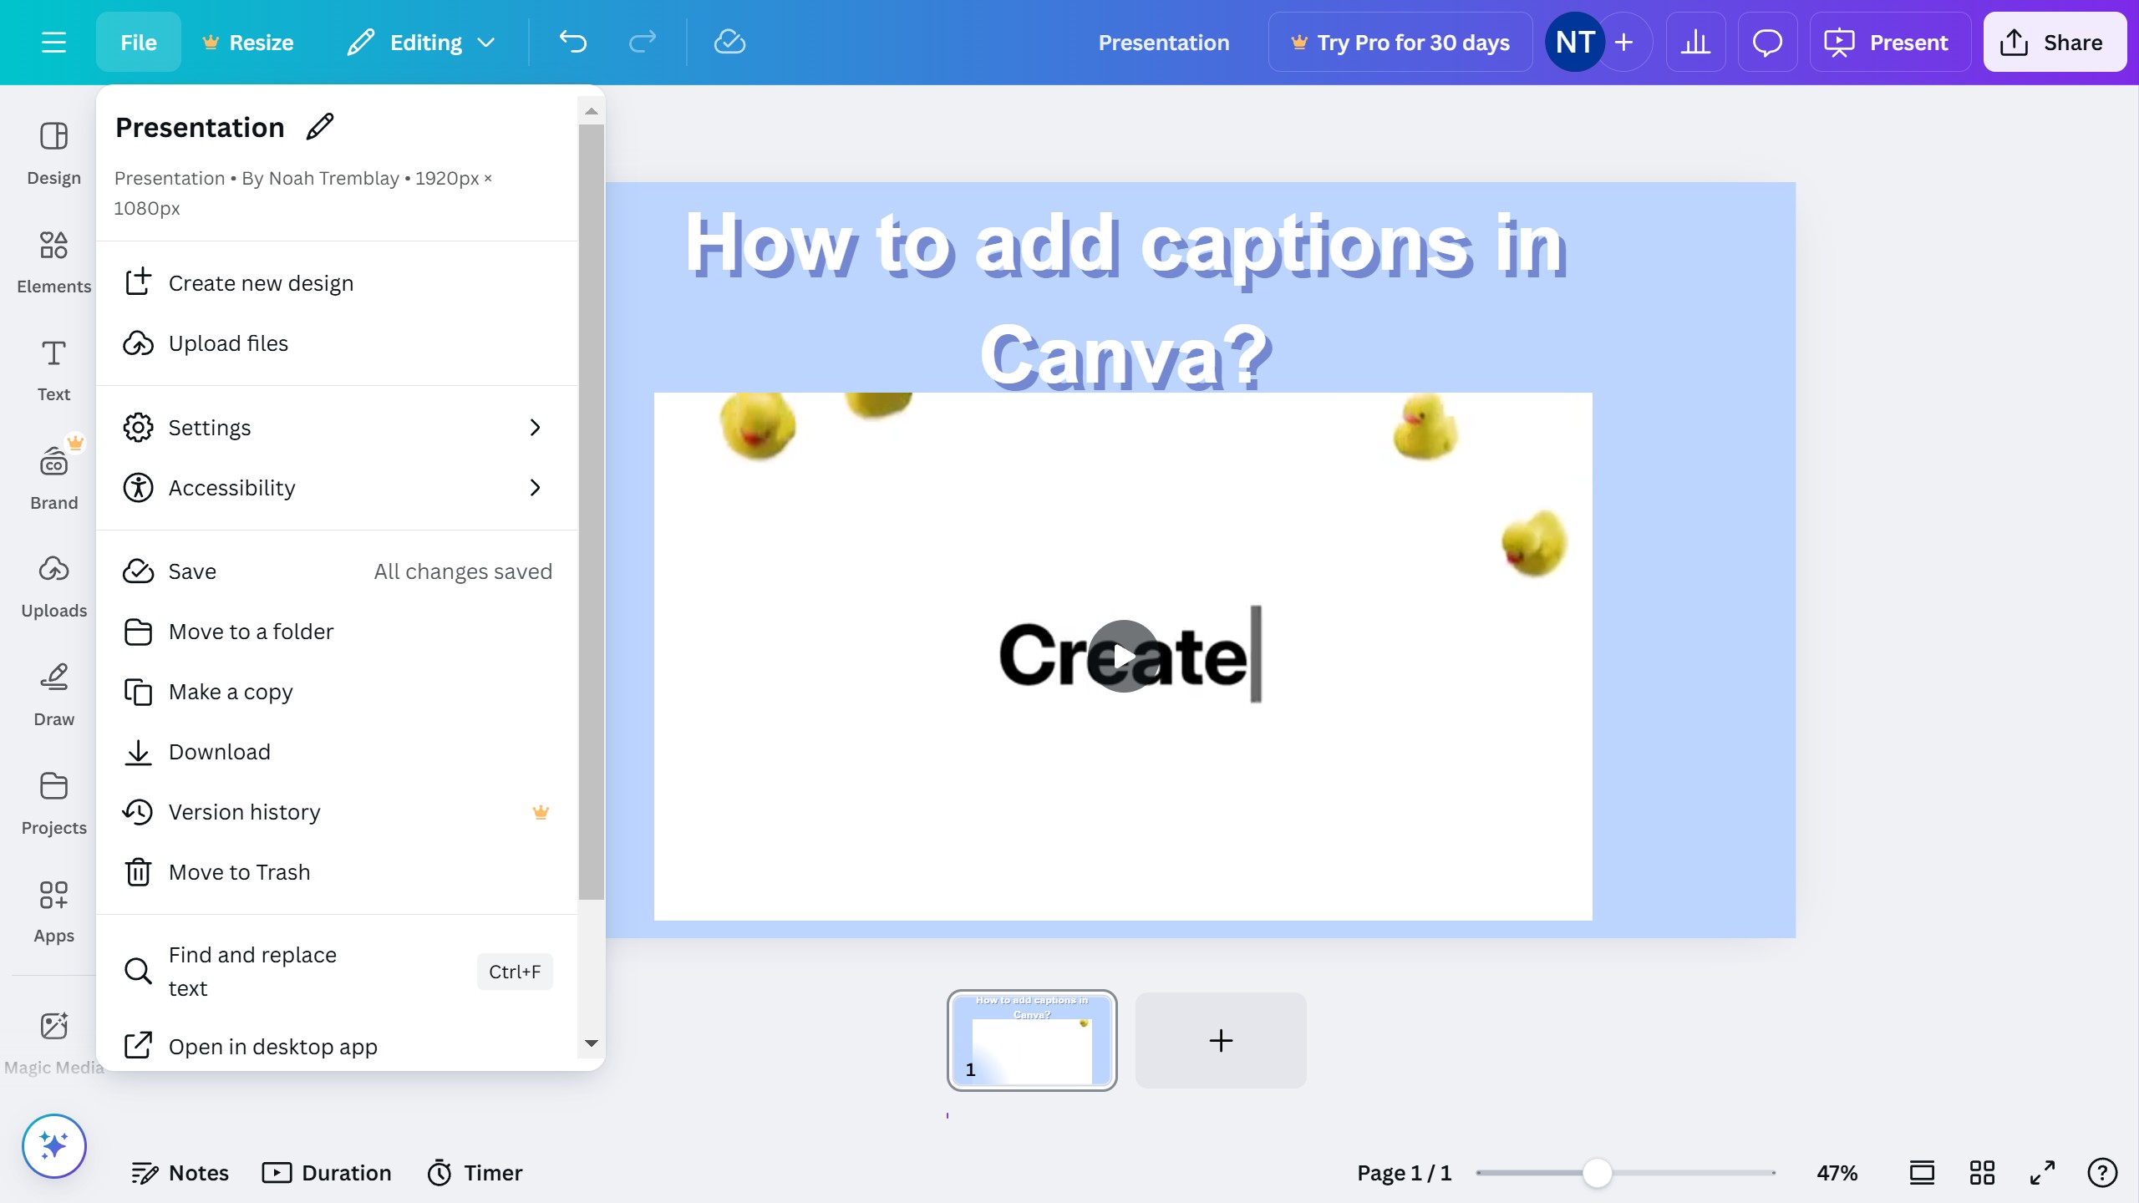The height and width of the screenshot is (1203, 2139).
Task: Switch to grid view of pages
Action: pyautogui.click(x=1982, y=1172)
